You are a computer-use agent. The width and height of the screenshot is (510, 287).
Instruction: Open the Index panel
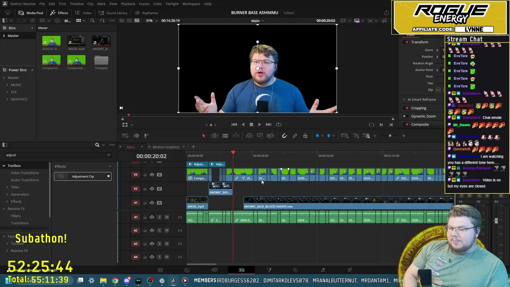[x=84, y=13]
